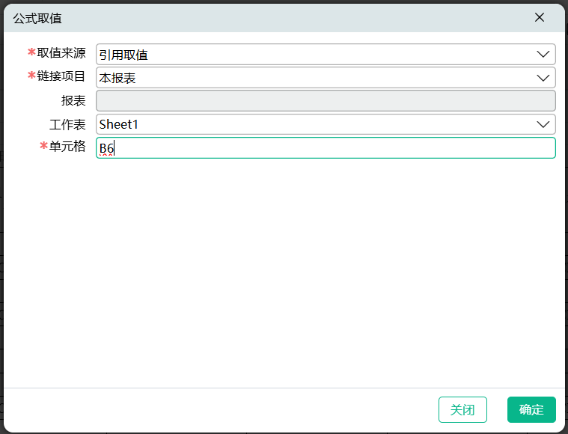568x434 pixels.
Task: Expand the 工作表 dropdown arrow
Action: pyautogui.click(x=543, y=124)
